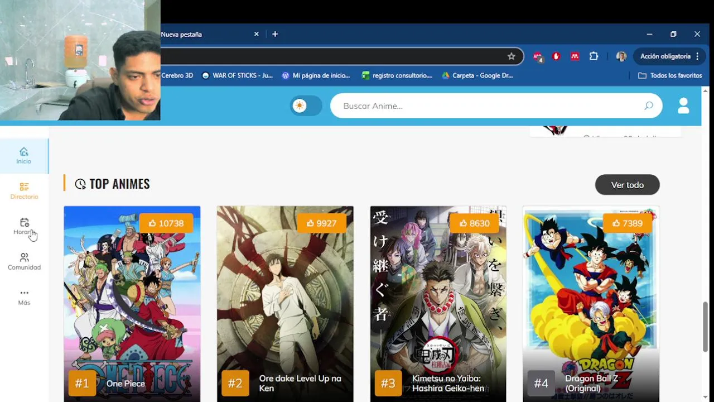Image resolution: width=714 pixels, height=402 pixels.
Task: Open the Extensions puzzle icon
Action: pyautogui.click(x=594, y=56)
